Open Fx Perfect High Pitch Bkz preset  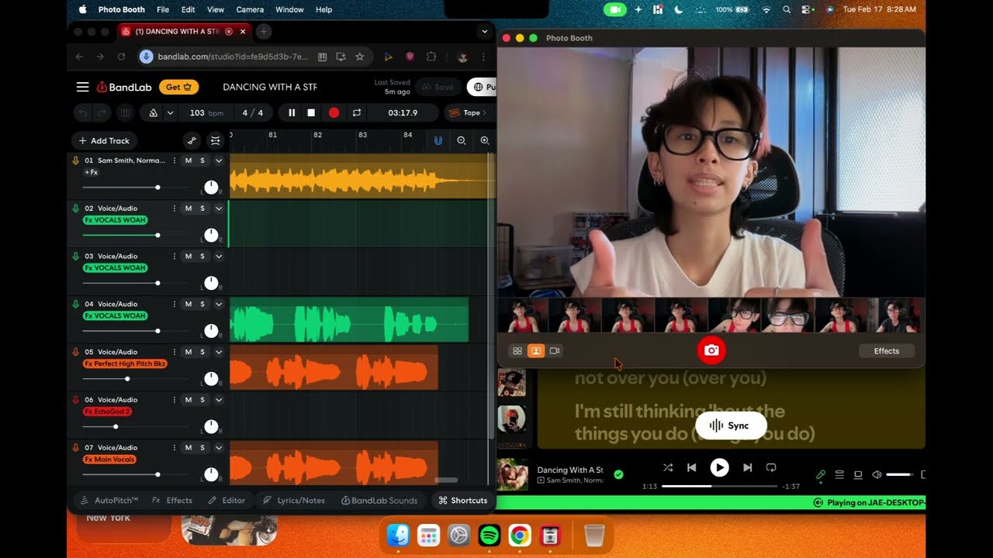125,363
